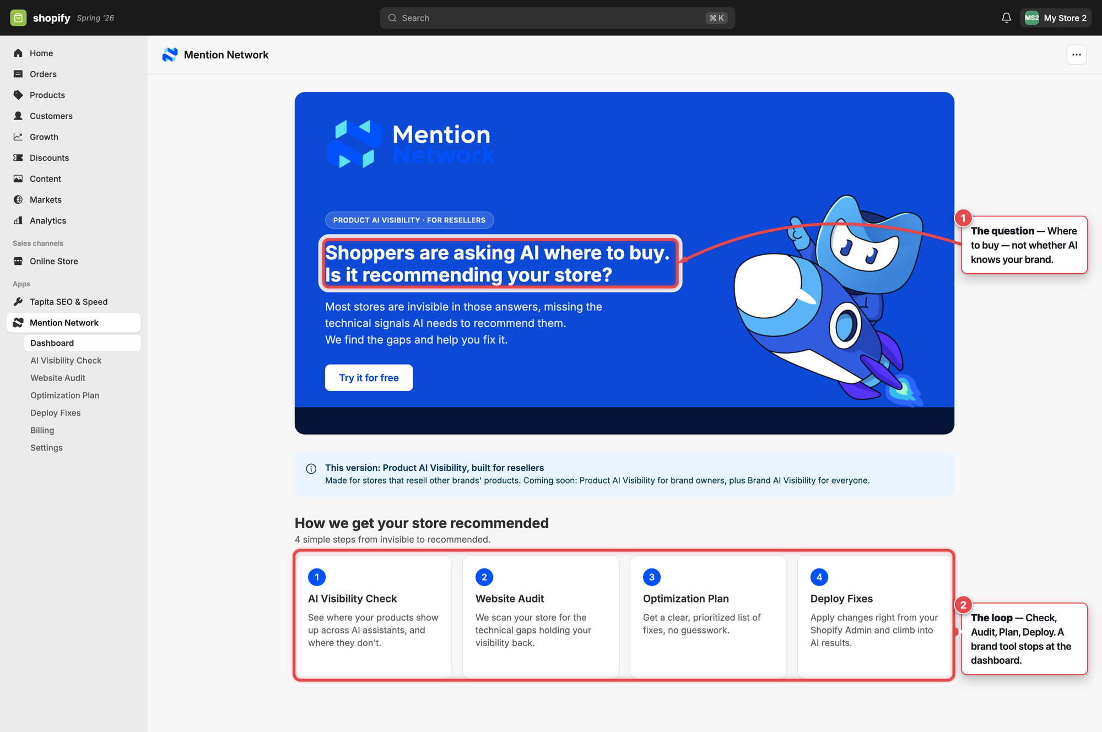The height and width of the screenshot is (732, 1102).
Task: Click the Website Audit step card
Action: point(541,616)
